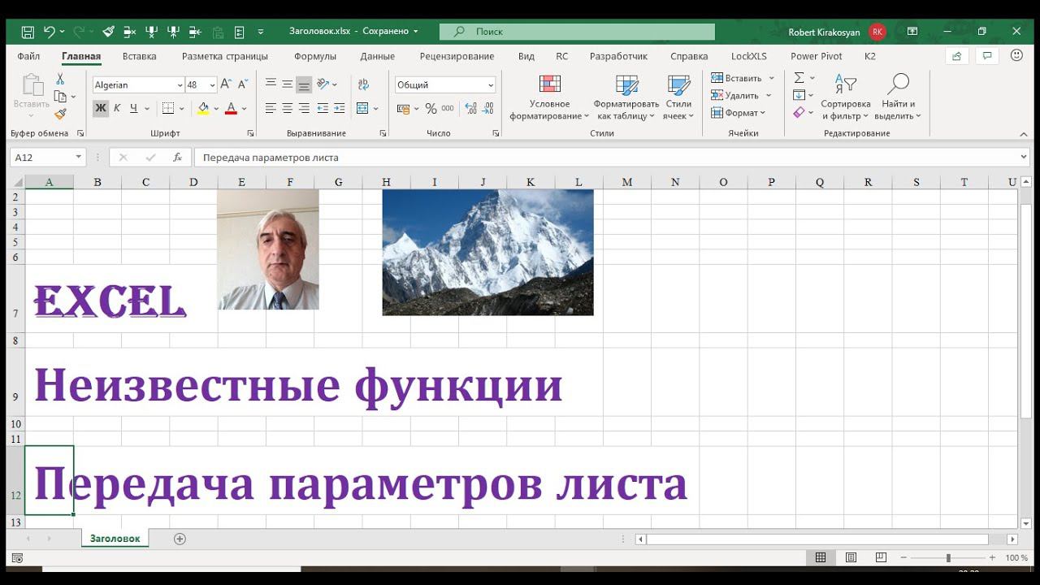The height and width of the screenshot is (585, 1040).
Task: Switch to Разметка страницы tab
Action: [x=224, y=56]
